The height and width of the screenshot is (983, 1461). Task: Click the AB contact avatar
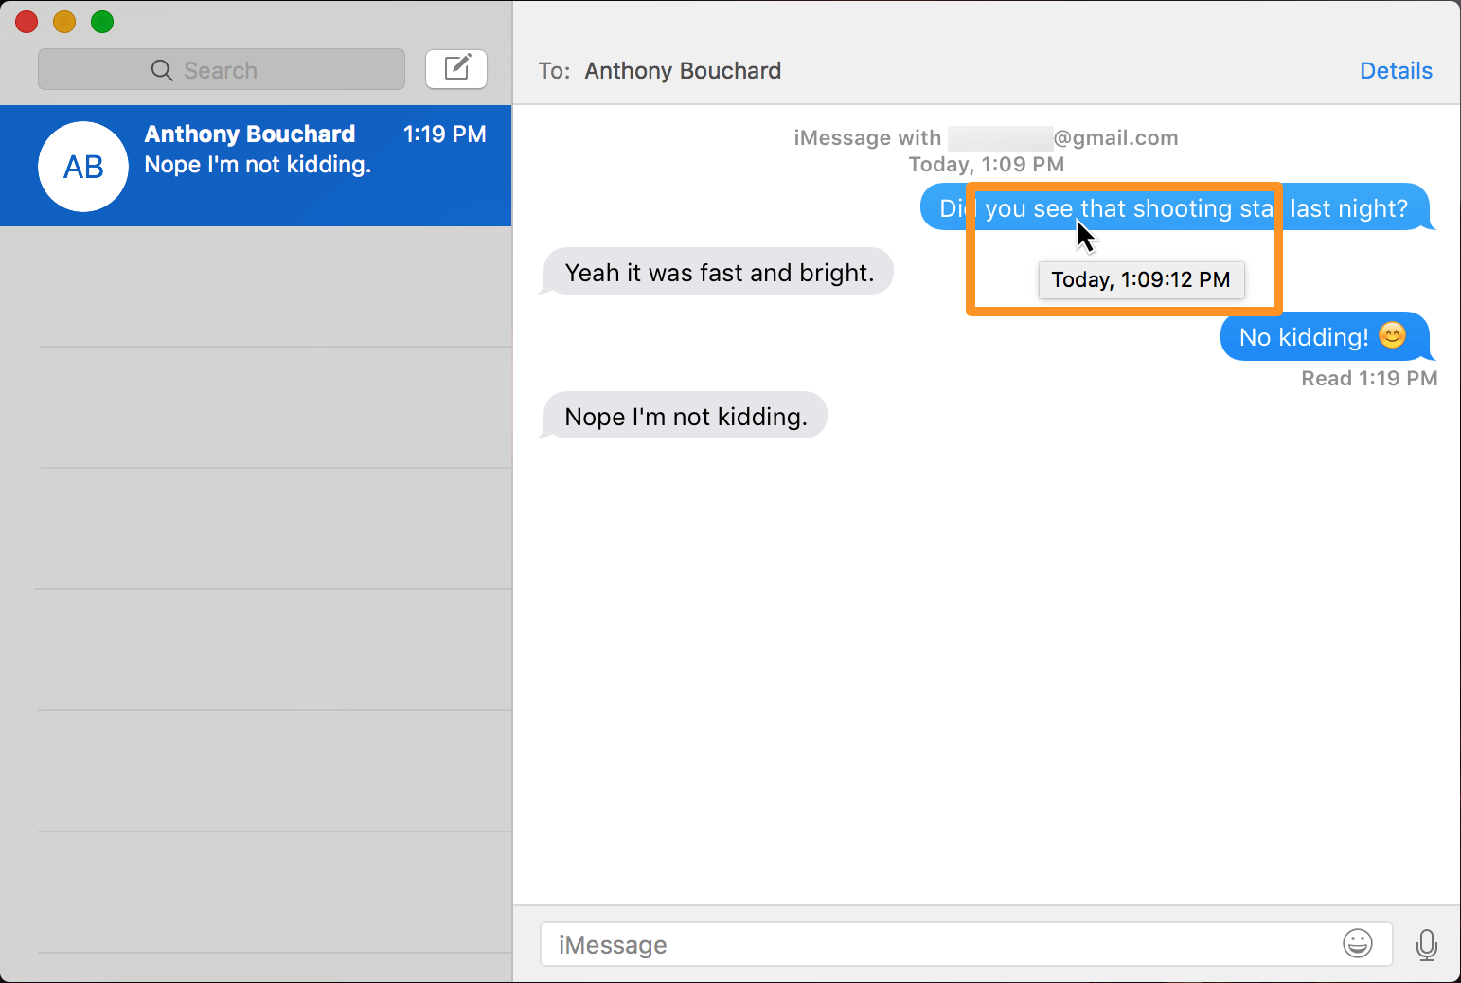pos(83,167)
